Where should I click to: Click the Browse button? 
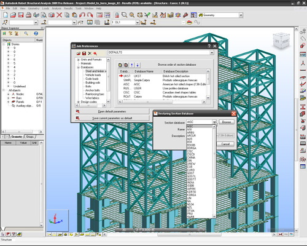227,122
